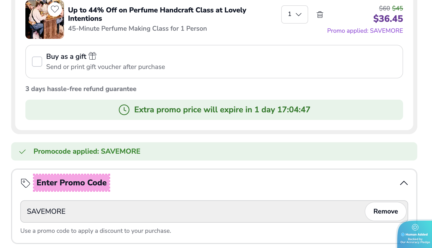The width and height of the screenshot is (432, 248).
Task: Remove the SAVEMORE promo code
Action: [385, 211]
